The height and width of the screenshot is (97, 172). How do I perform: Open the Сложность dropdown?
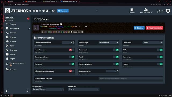pyautogui.click(x=153, y=43)
